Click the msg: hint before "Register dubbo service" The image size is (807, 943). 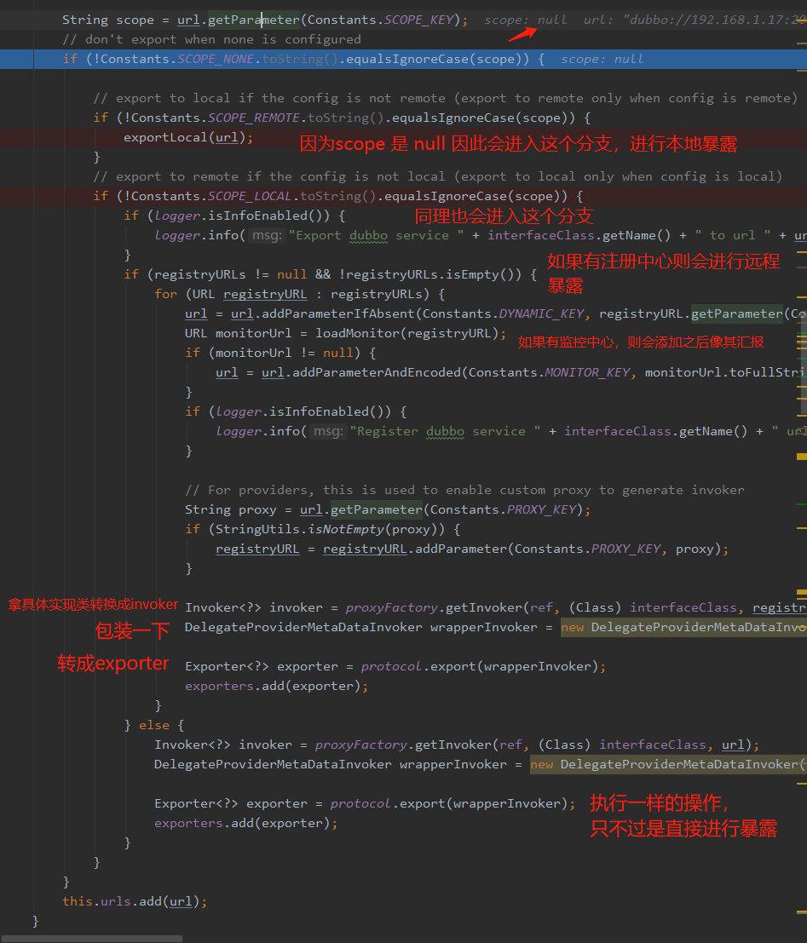coord(329,431)
